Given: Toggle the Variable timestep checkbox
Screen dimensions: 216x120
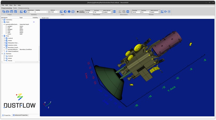Looking at the screenshot, I should pos(78,12).
